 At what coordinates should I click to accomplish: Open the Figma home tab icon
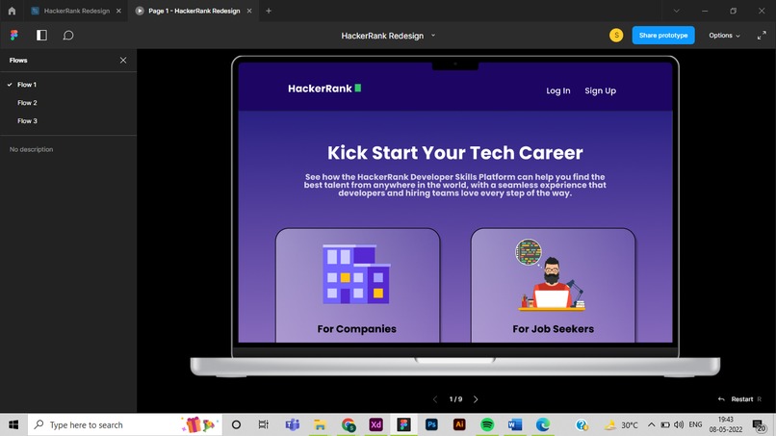coord(12,11)
